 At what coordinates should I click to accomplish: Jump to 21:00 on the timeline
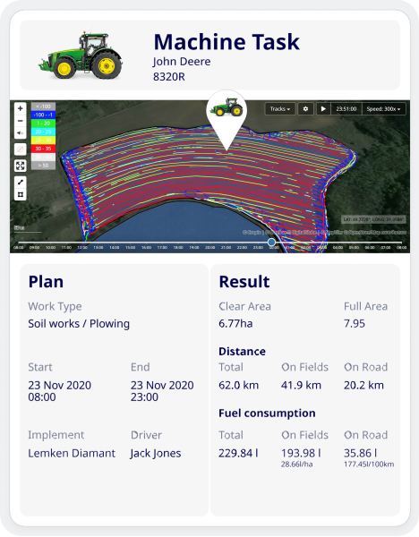tap(226, 247)
